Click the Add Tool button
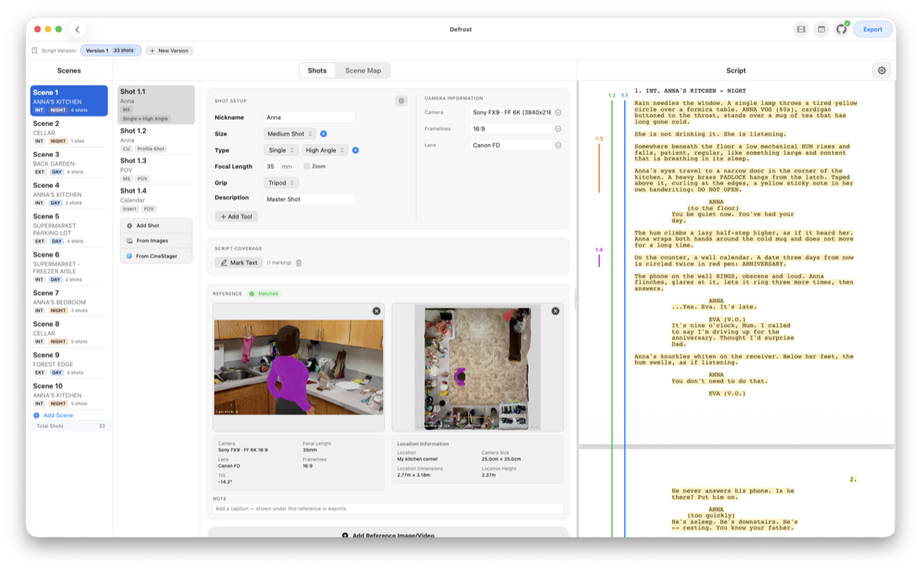Image resolution: width=922 pixels, height=571 pixels. [x=236, y=216]
